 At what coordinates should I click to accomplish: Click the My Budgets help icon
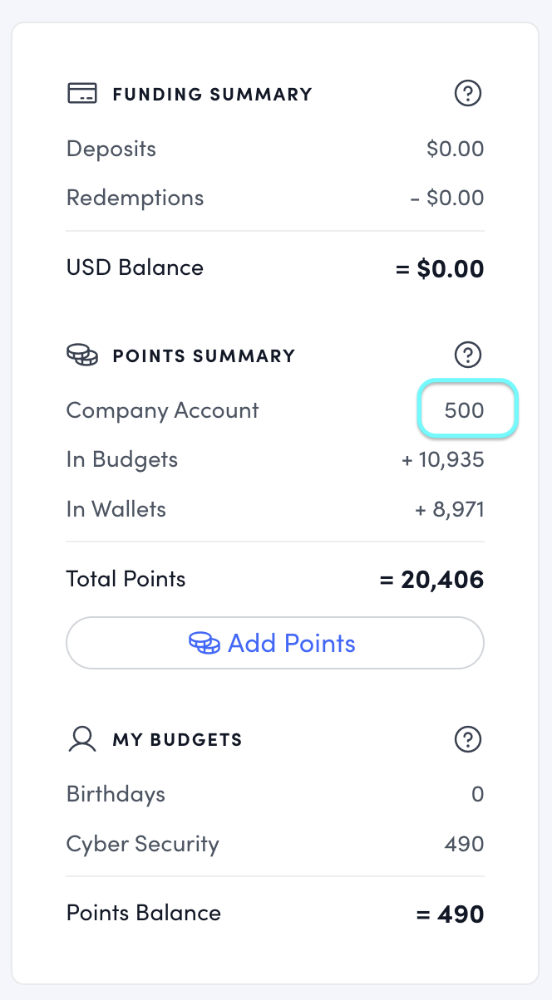[x=468, y=738]
